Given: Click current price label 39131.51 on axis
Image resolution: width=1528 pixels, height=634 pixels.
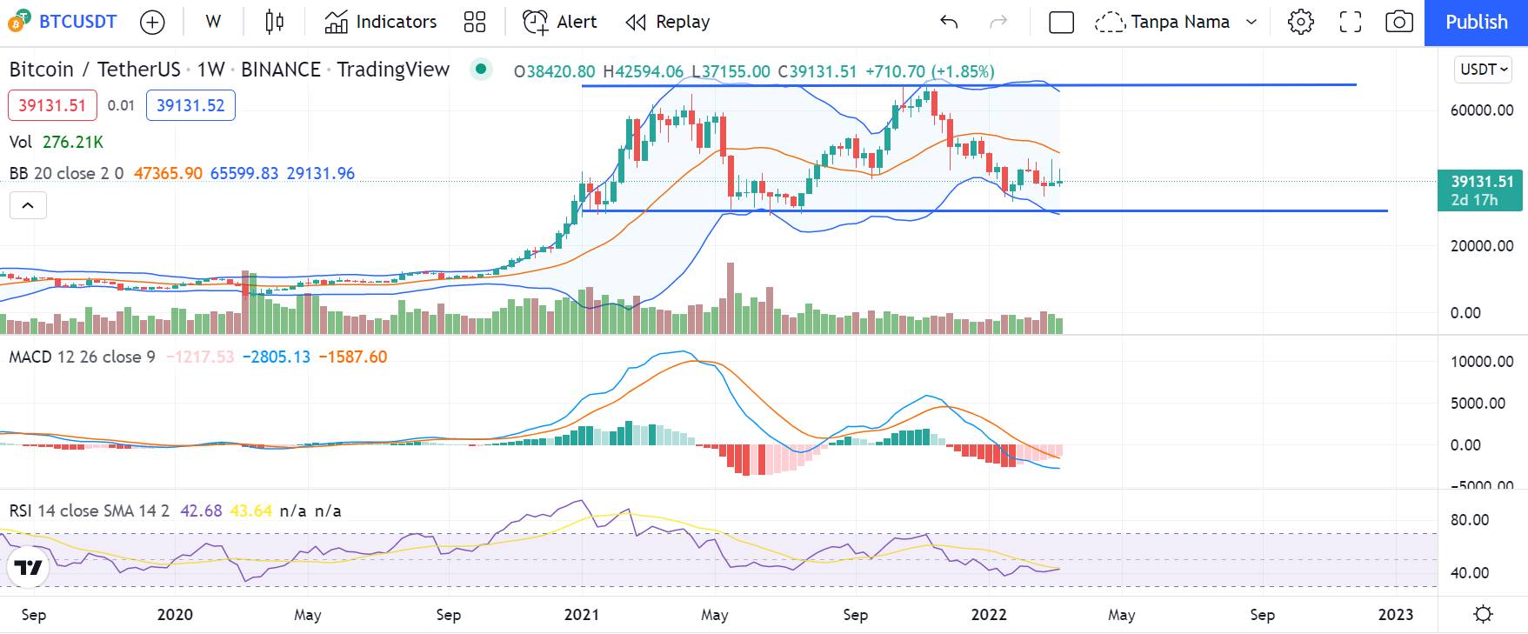Looking at the screenshot, I should click(1481, 190).
